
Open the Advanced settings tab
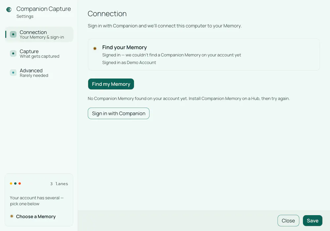(39, 73)
